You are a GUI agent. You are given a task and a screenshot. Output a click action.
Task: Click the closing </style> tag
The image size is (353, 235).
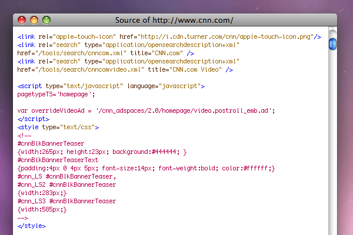tap(32, 226)
